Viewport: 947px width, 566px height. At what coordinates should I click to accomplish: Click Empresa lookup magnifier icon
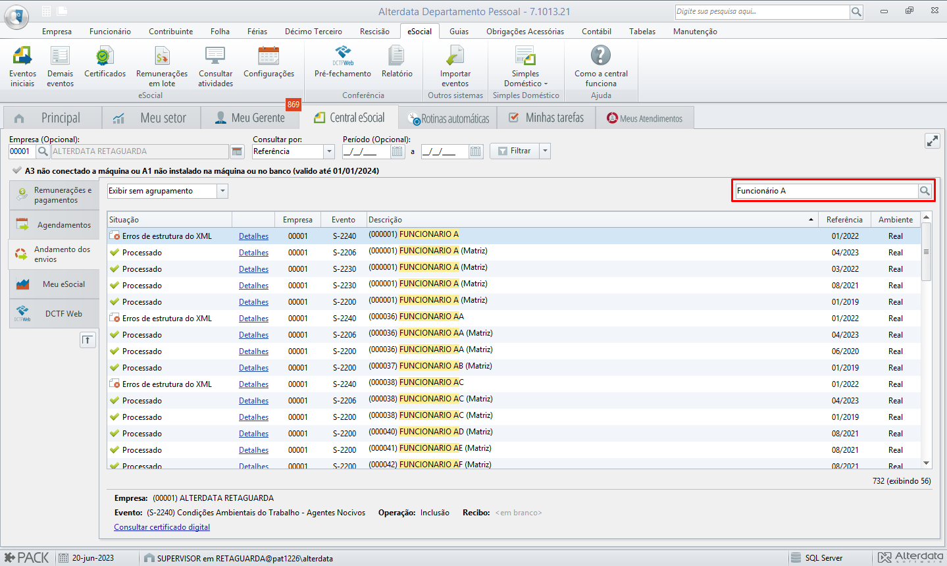pyautogui.click(x=43, y=151)
